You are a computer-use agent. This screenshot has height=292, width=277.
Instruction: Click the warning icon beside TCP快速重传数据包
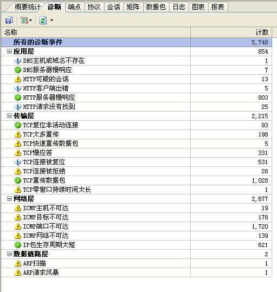click(18, 144)
